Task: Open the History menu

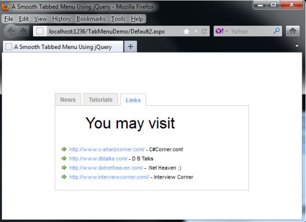Action: point(61,19)
